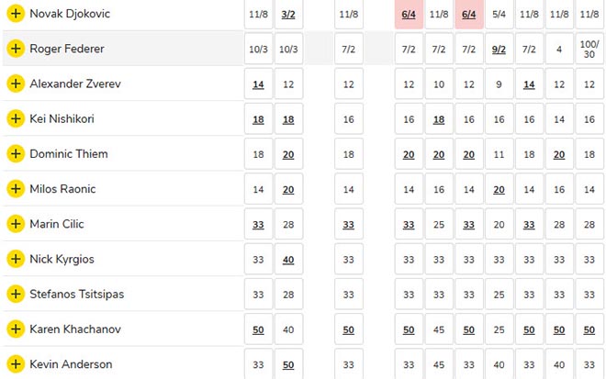Choose Federer's 9/2 odds cell
Screen dimensions: 606x379
click(499, 49)
